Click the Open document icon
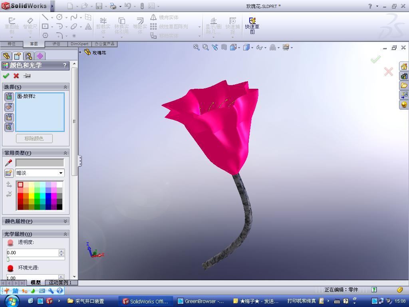 (x=85, y=6)
